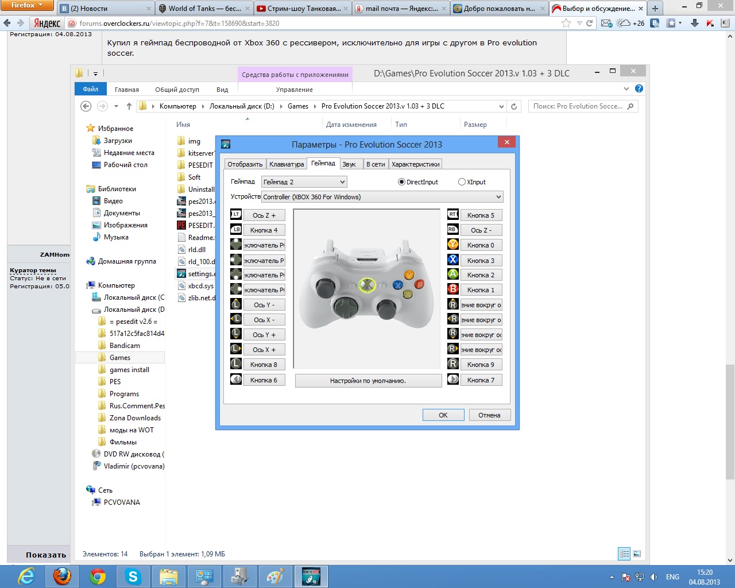
Task: Sort files by the Имя column header
Action: click(183, 125)
